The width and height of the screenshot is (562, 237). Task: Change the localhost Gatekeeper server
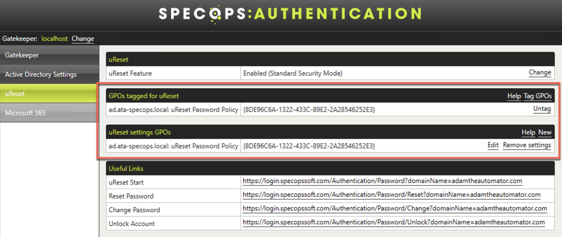point(83,38)
